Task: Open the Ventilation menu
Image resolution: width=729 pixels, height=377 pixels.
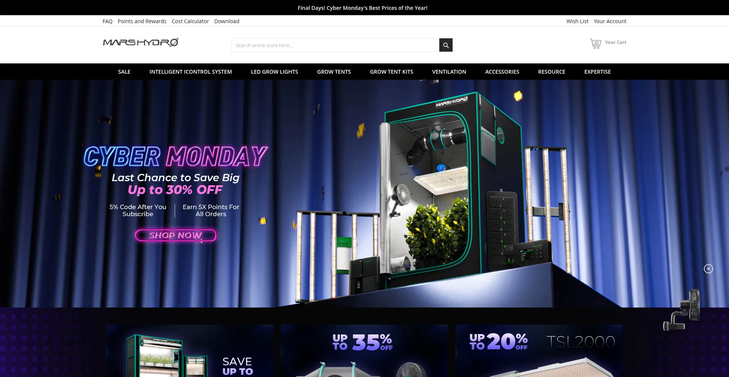Action: tap(449, 72)
